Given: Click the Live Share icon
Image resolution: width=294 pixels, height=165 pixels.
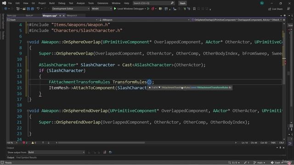Looking at the screenshot, I should (x=270, y=9).
